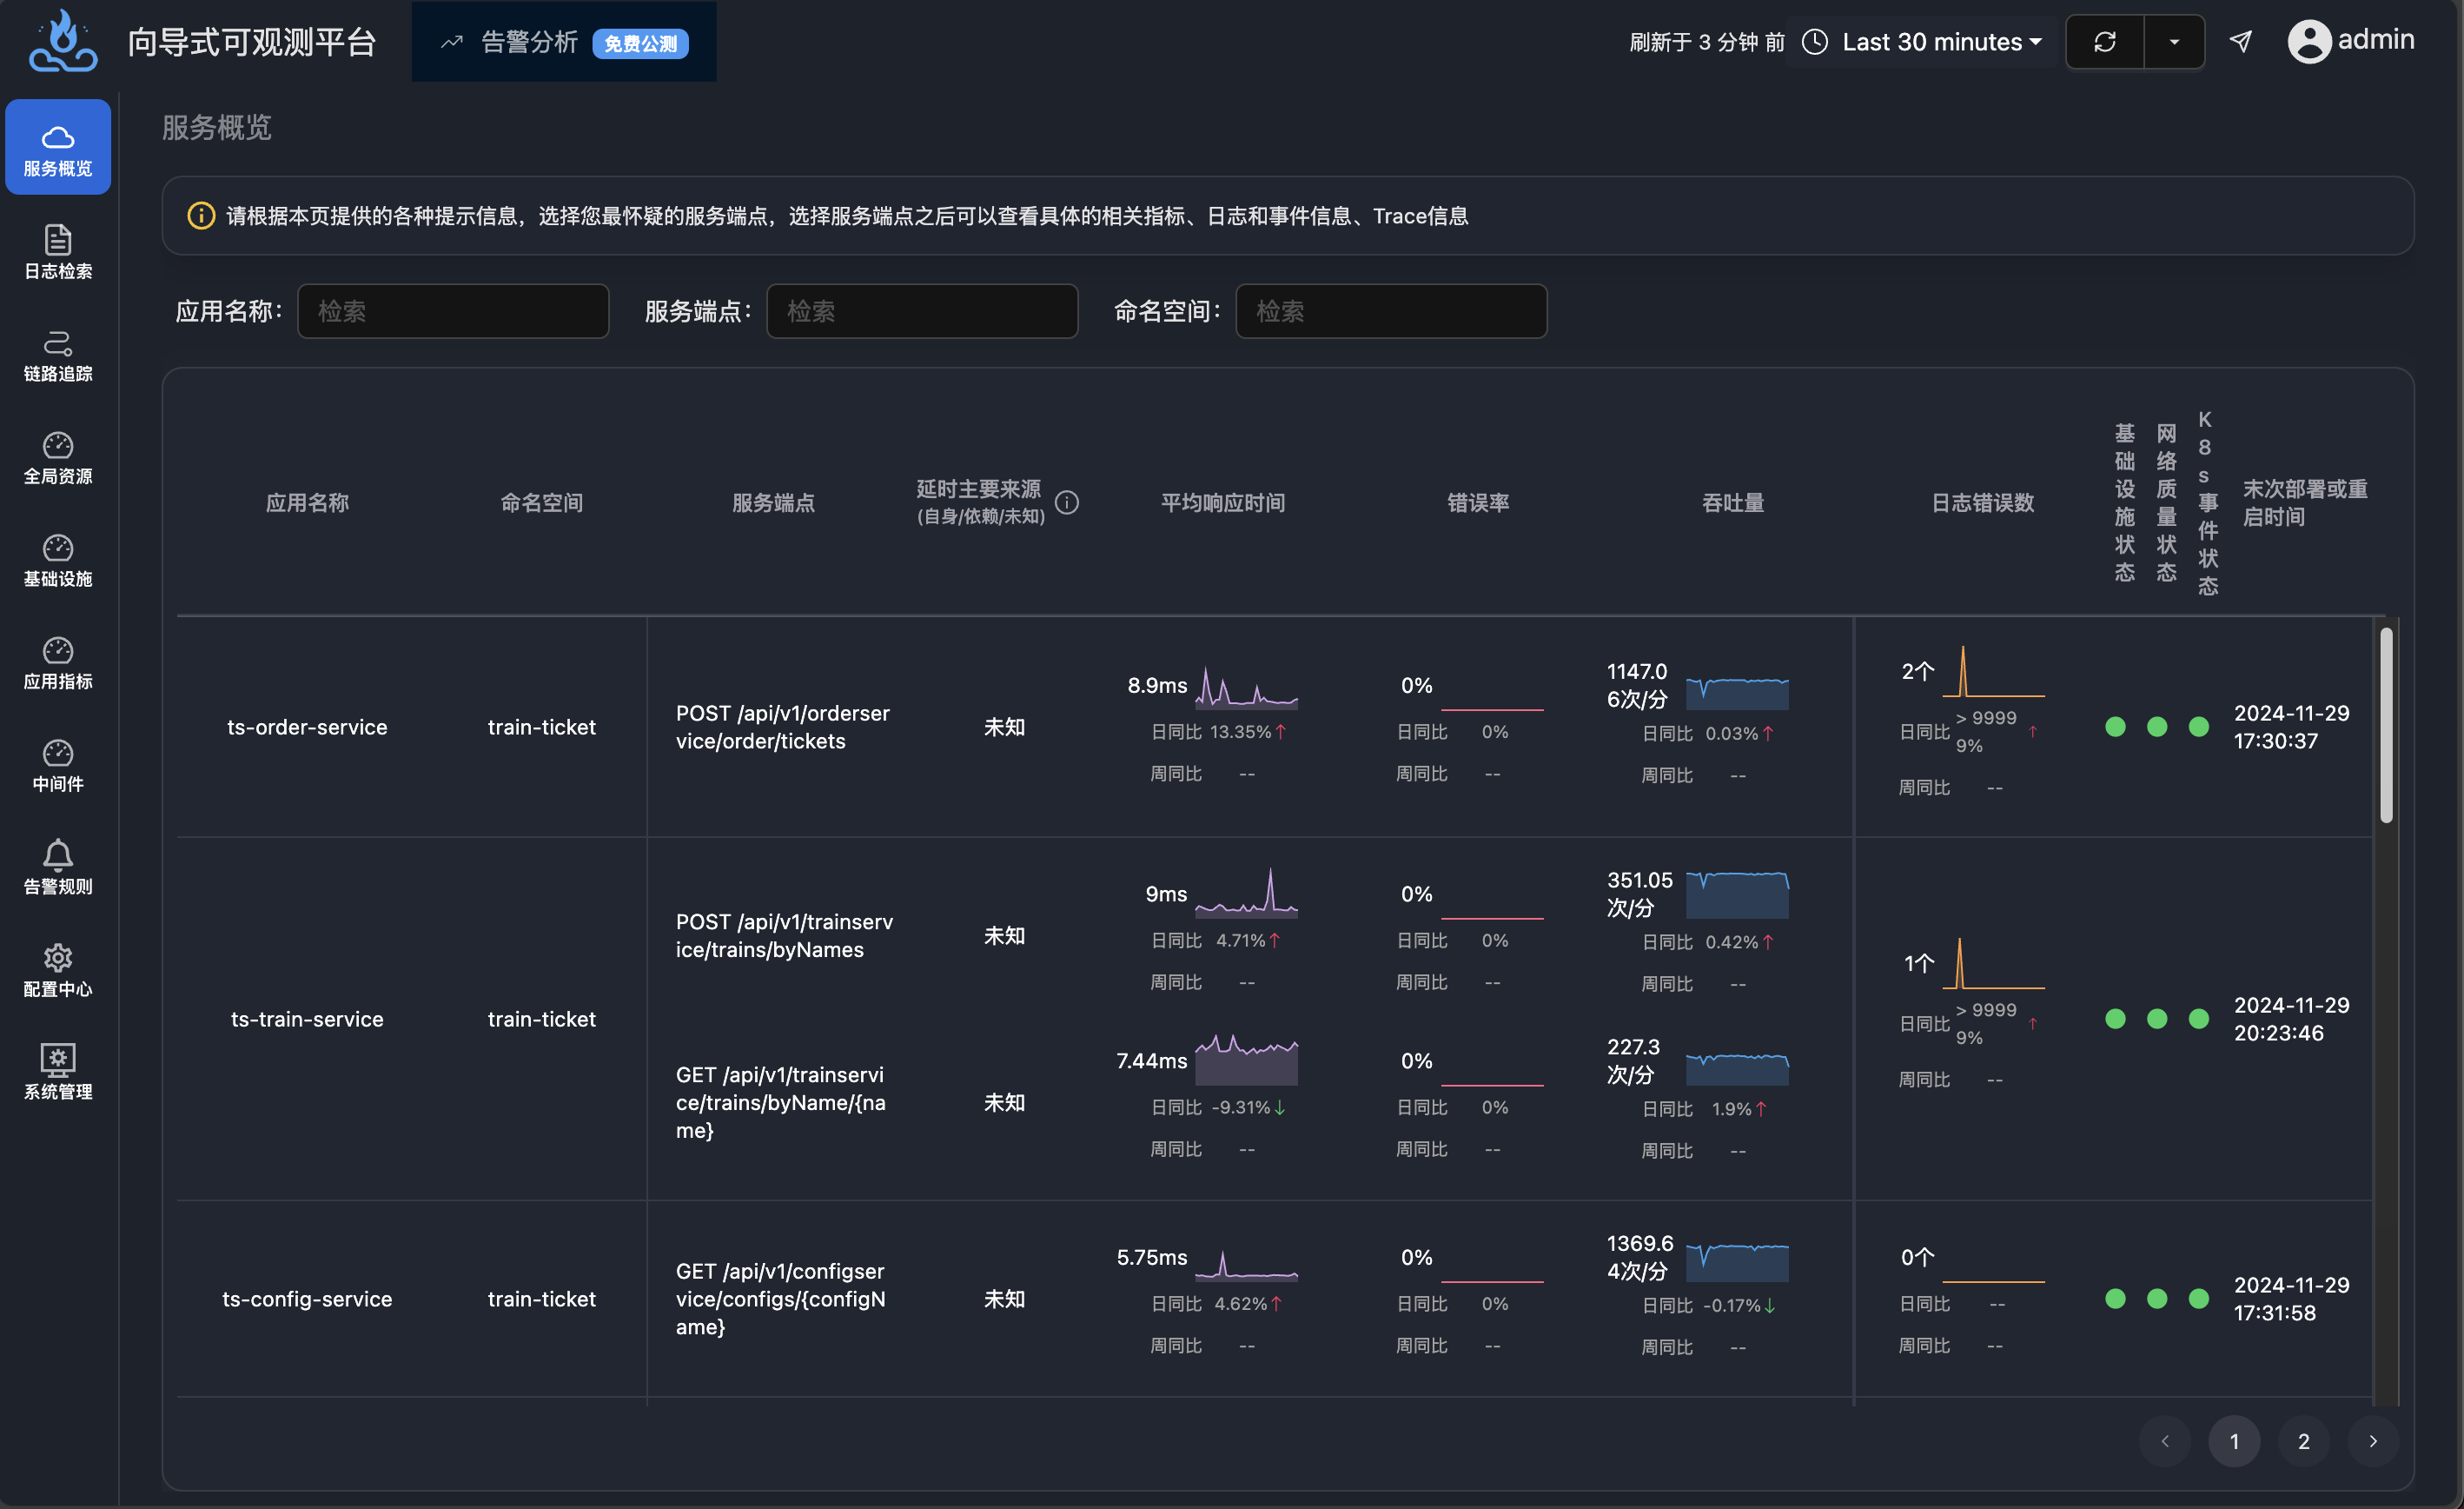Click the ts-train-service application name
2464x1509 pixels.
(307, 1020)
